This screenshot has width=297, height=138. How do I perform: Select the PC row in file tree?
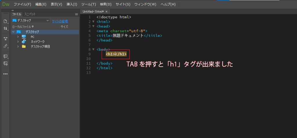(x=45, y=37)
